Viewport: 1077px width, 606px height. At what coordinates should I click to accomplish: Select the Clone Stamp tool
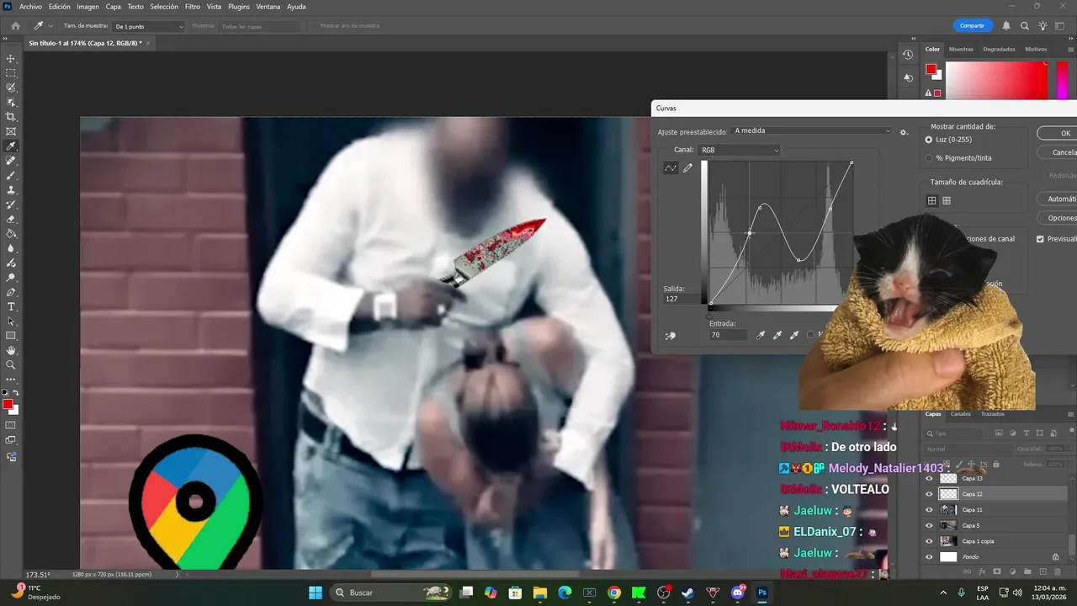point(11,190)
